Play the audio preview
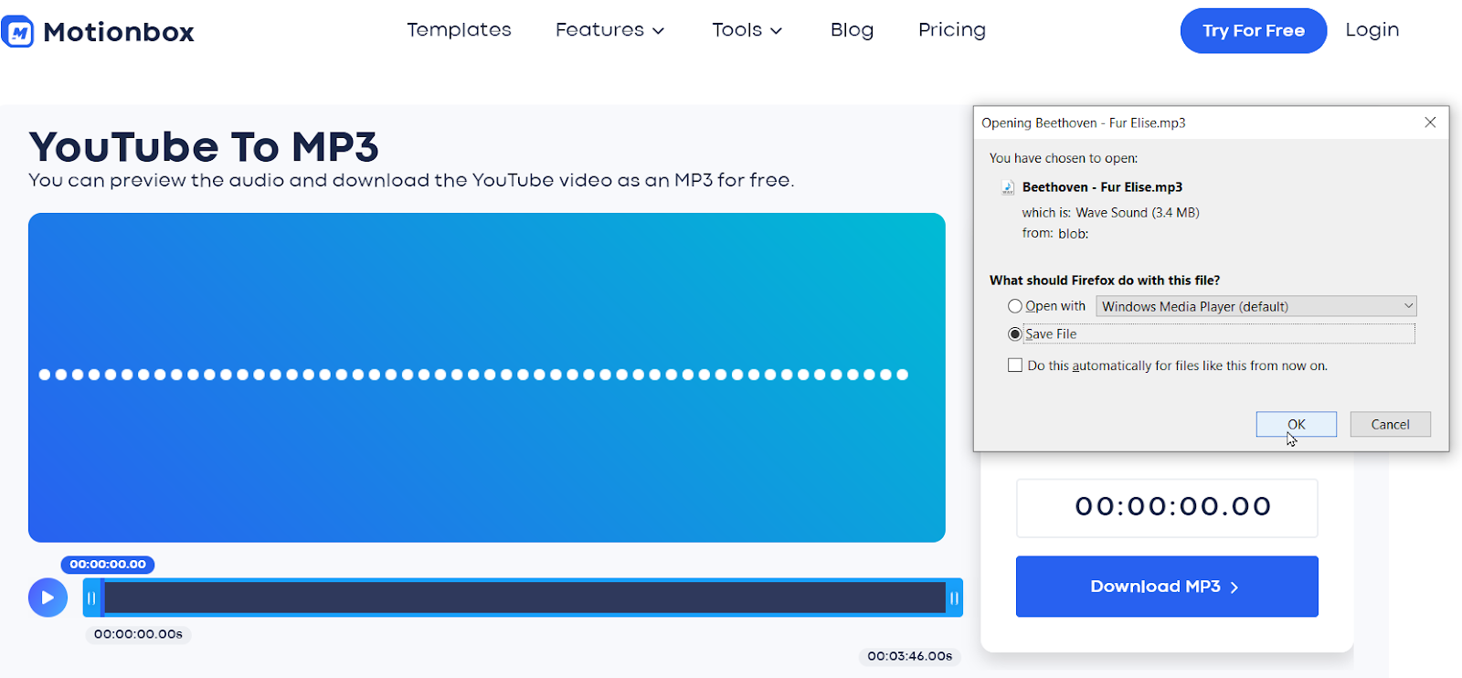Screen dimensions: 1462x678 point(48,598)
